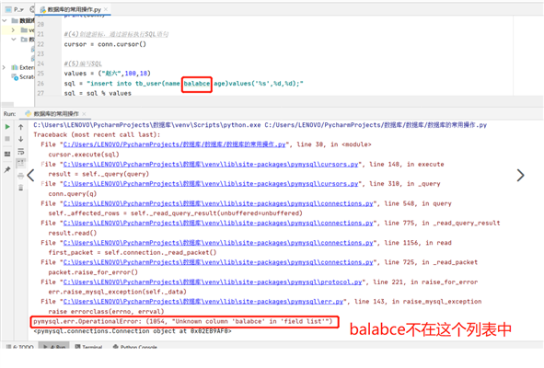Image resolution: width=544 pixels, height=368 pixels.
Task: Click the gray Stop process square icon
Action: (7, 139)
